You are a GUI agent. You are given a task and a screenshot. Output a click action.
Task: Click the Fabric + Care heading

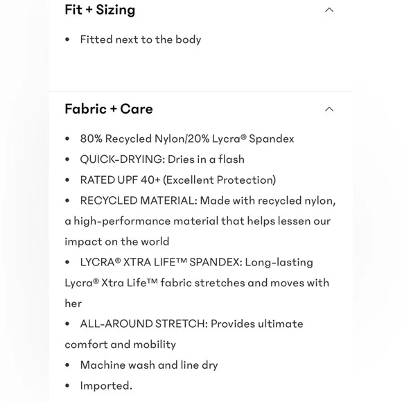(109, 109)
